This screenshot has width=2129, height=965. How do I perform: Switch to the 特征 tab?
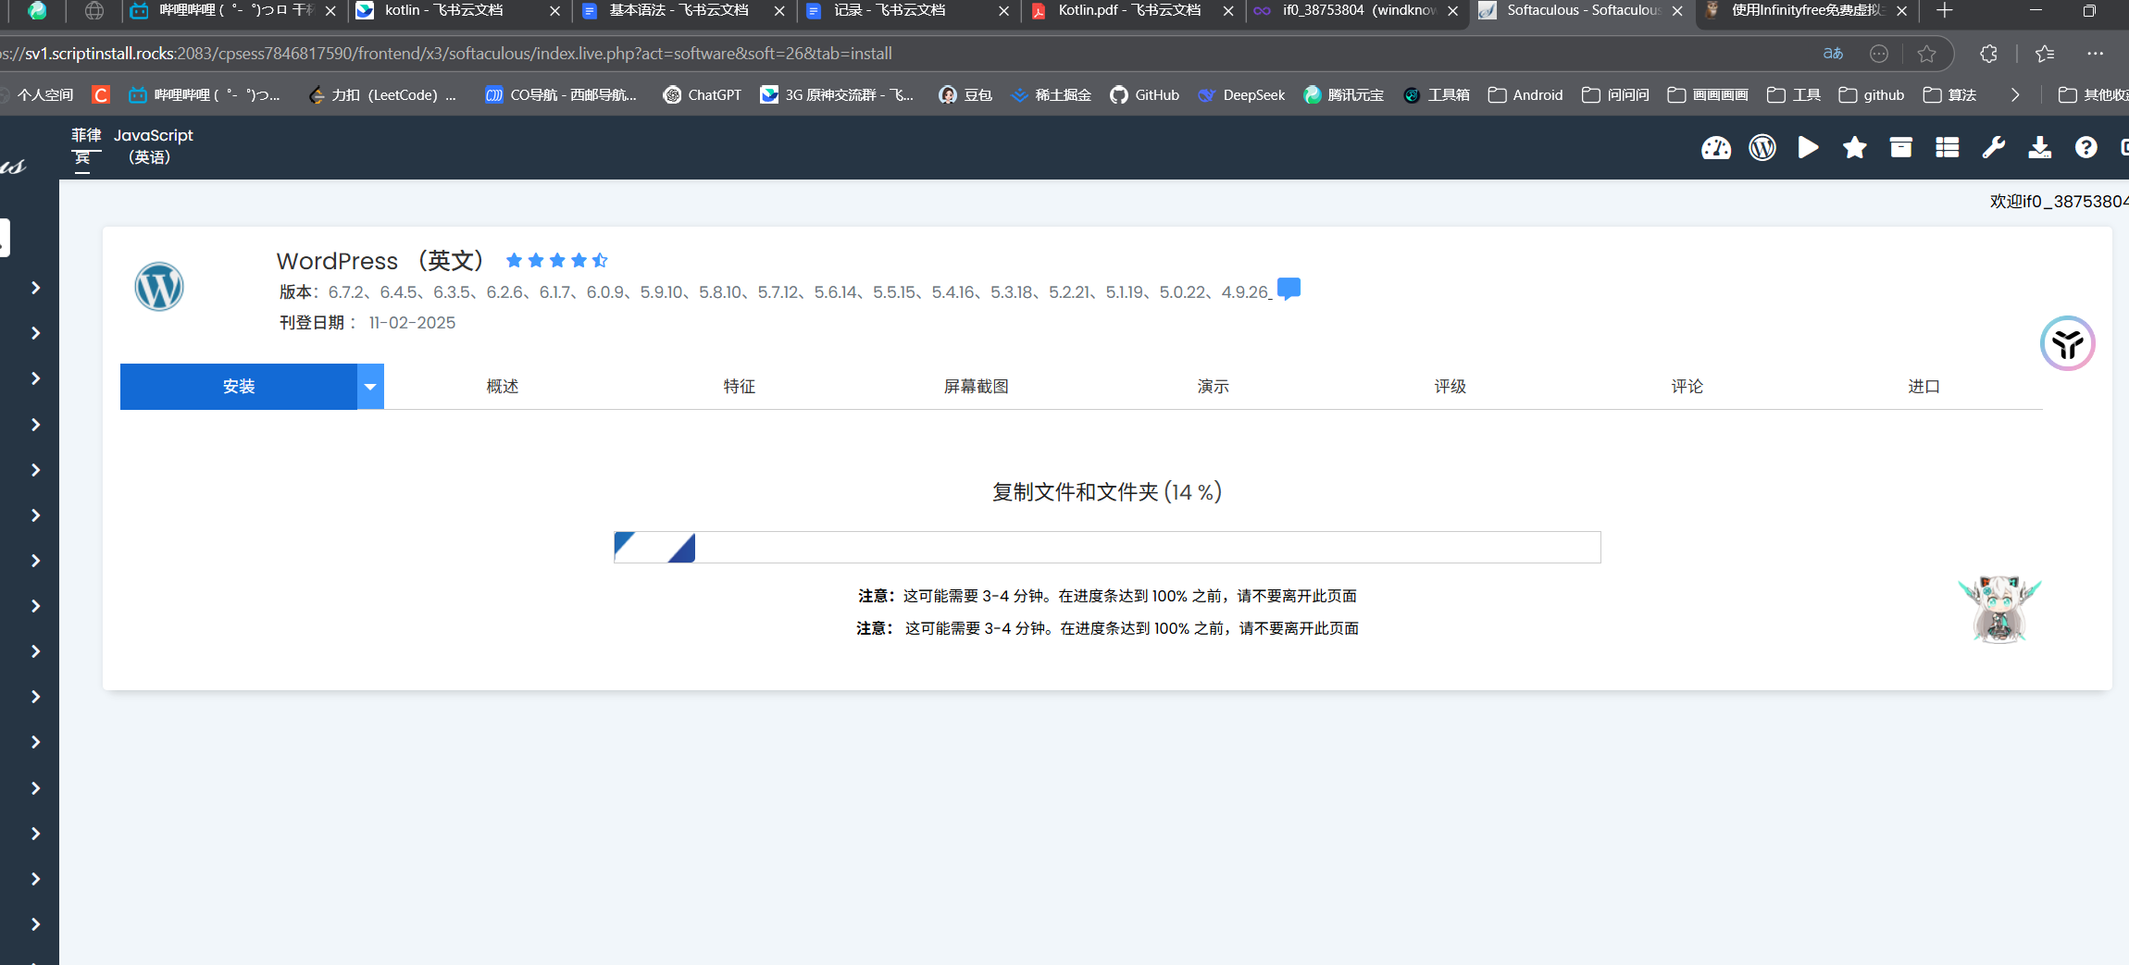[x=740, y=387]
